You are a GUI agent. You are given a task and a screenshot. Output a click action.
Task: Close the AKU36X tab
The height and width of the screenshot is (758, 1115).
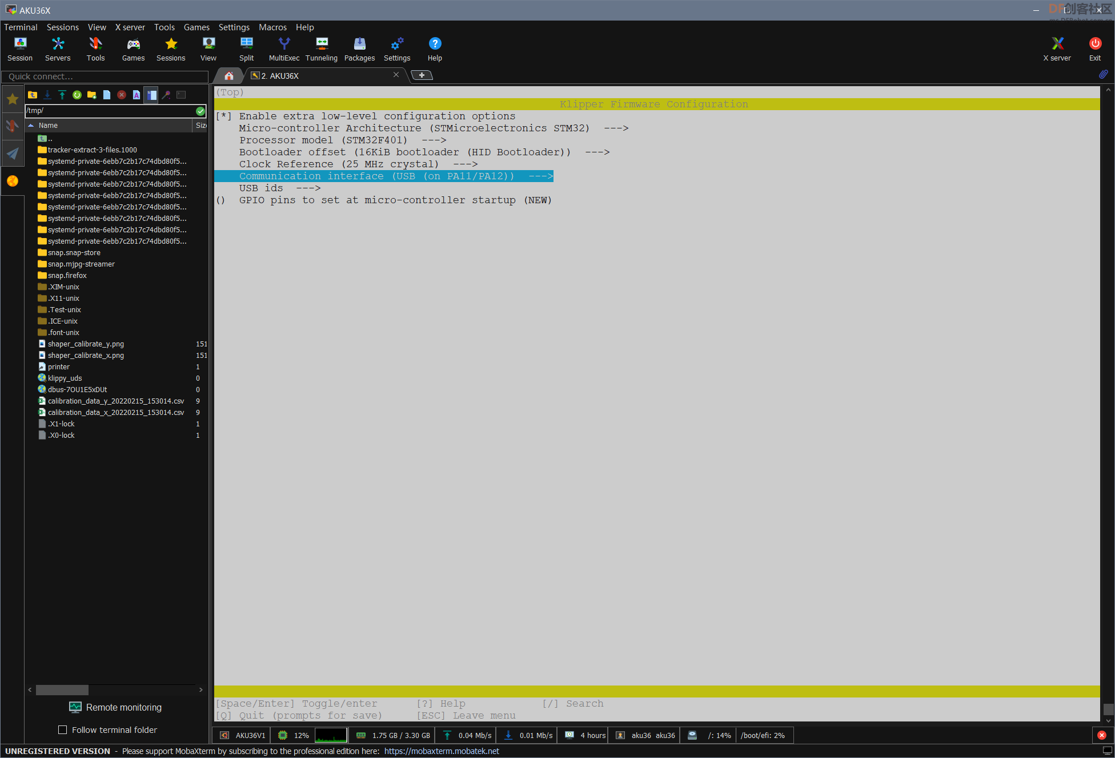(x=396, y=75)
